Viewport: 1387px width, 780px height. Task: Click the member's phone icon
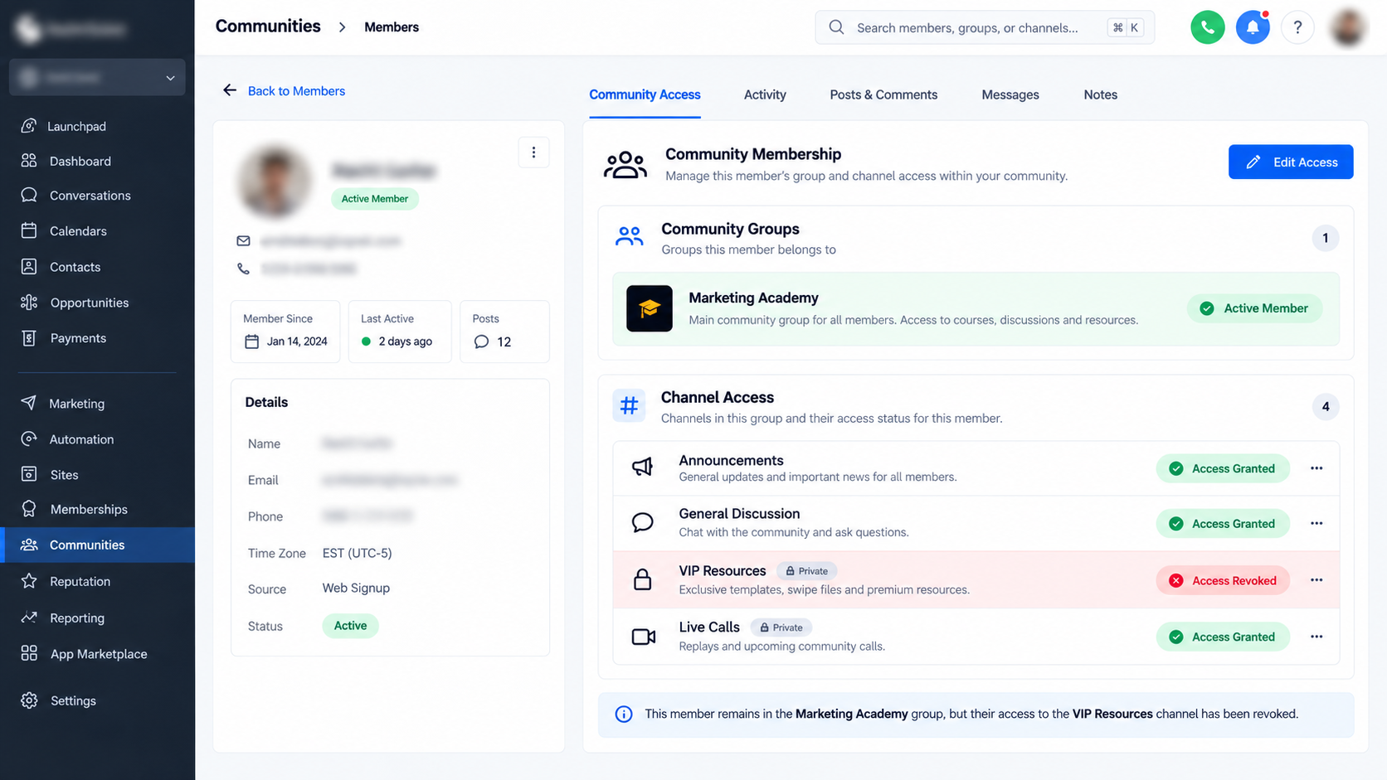(243, 269)
